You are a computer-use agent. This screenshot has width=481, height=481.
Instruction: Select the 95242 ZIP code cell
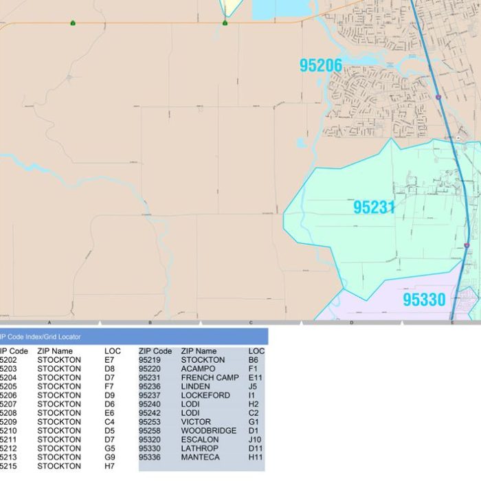pyautogui.click(x=150, y=413)
